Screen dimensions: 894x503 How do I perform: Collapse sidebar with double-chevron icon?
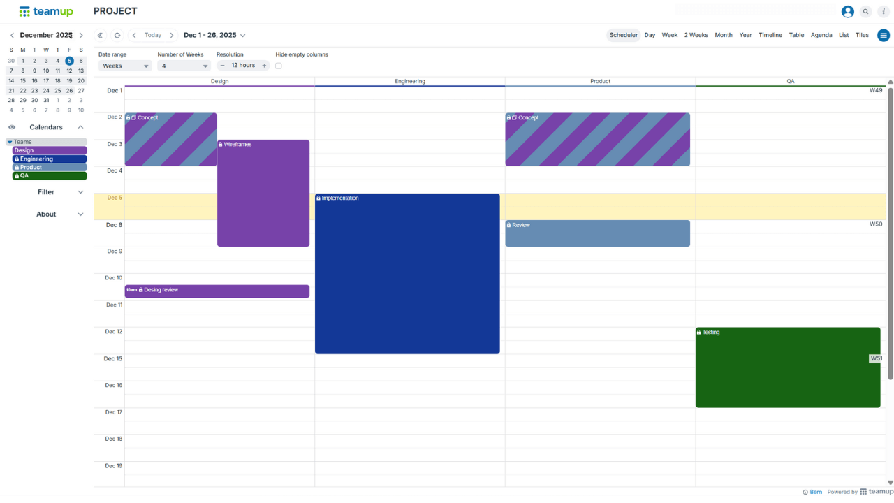pyautogui.click(x=101, y=36)
